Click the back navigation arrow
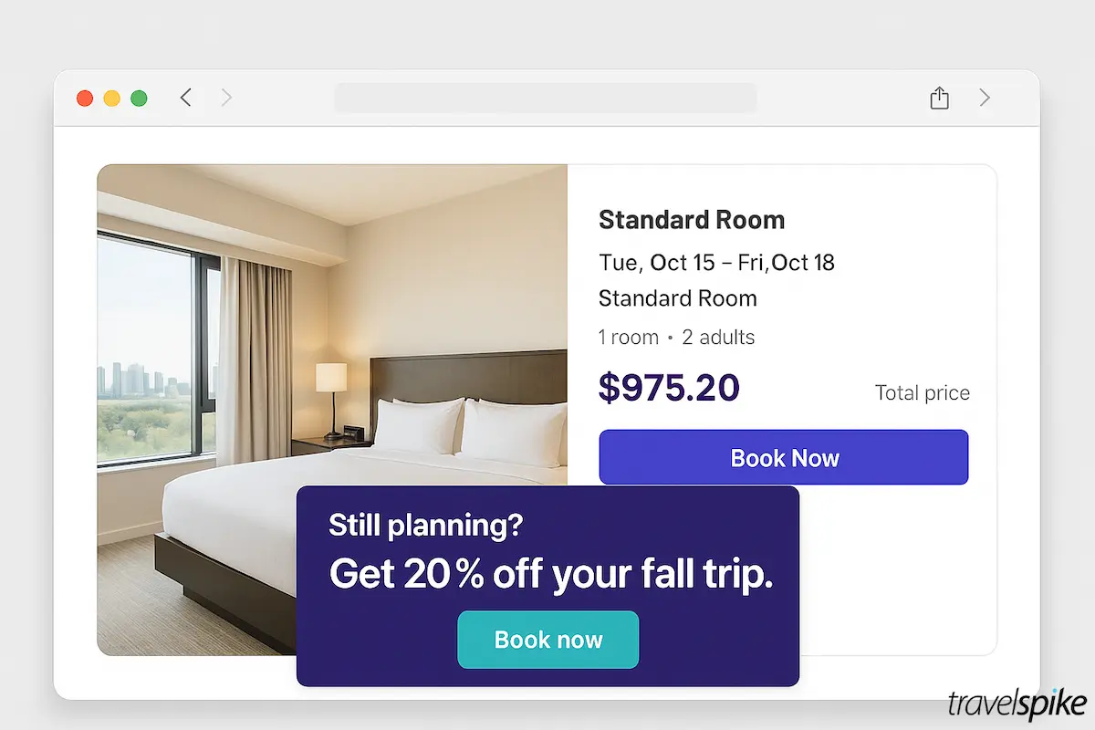The image size is (1095, 730). pyautogui.click(x=185, y=97)
